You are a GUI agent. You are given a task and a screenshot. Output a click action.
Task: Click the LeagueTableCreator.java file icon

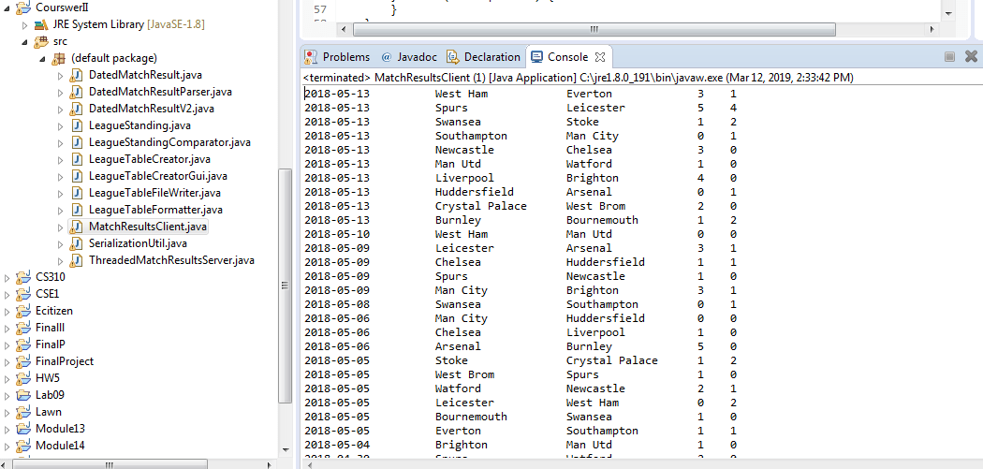coord(77,159)
